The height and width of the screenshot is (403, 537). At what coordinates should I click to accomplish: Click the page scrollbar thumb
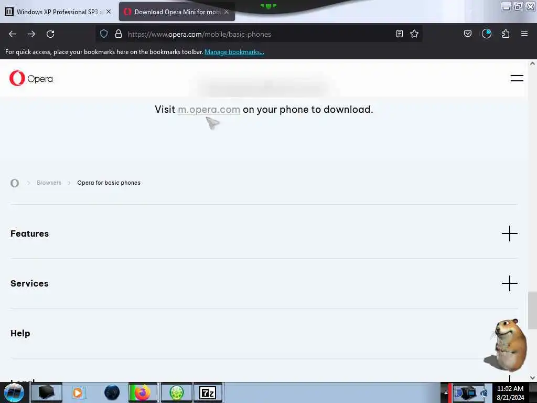click(x=532, y=310)
